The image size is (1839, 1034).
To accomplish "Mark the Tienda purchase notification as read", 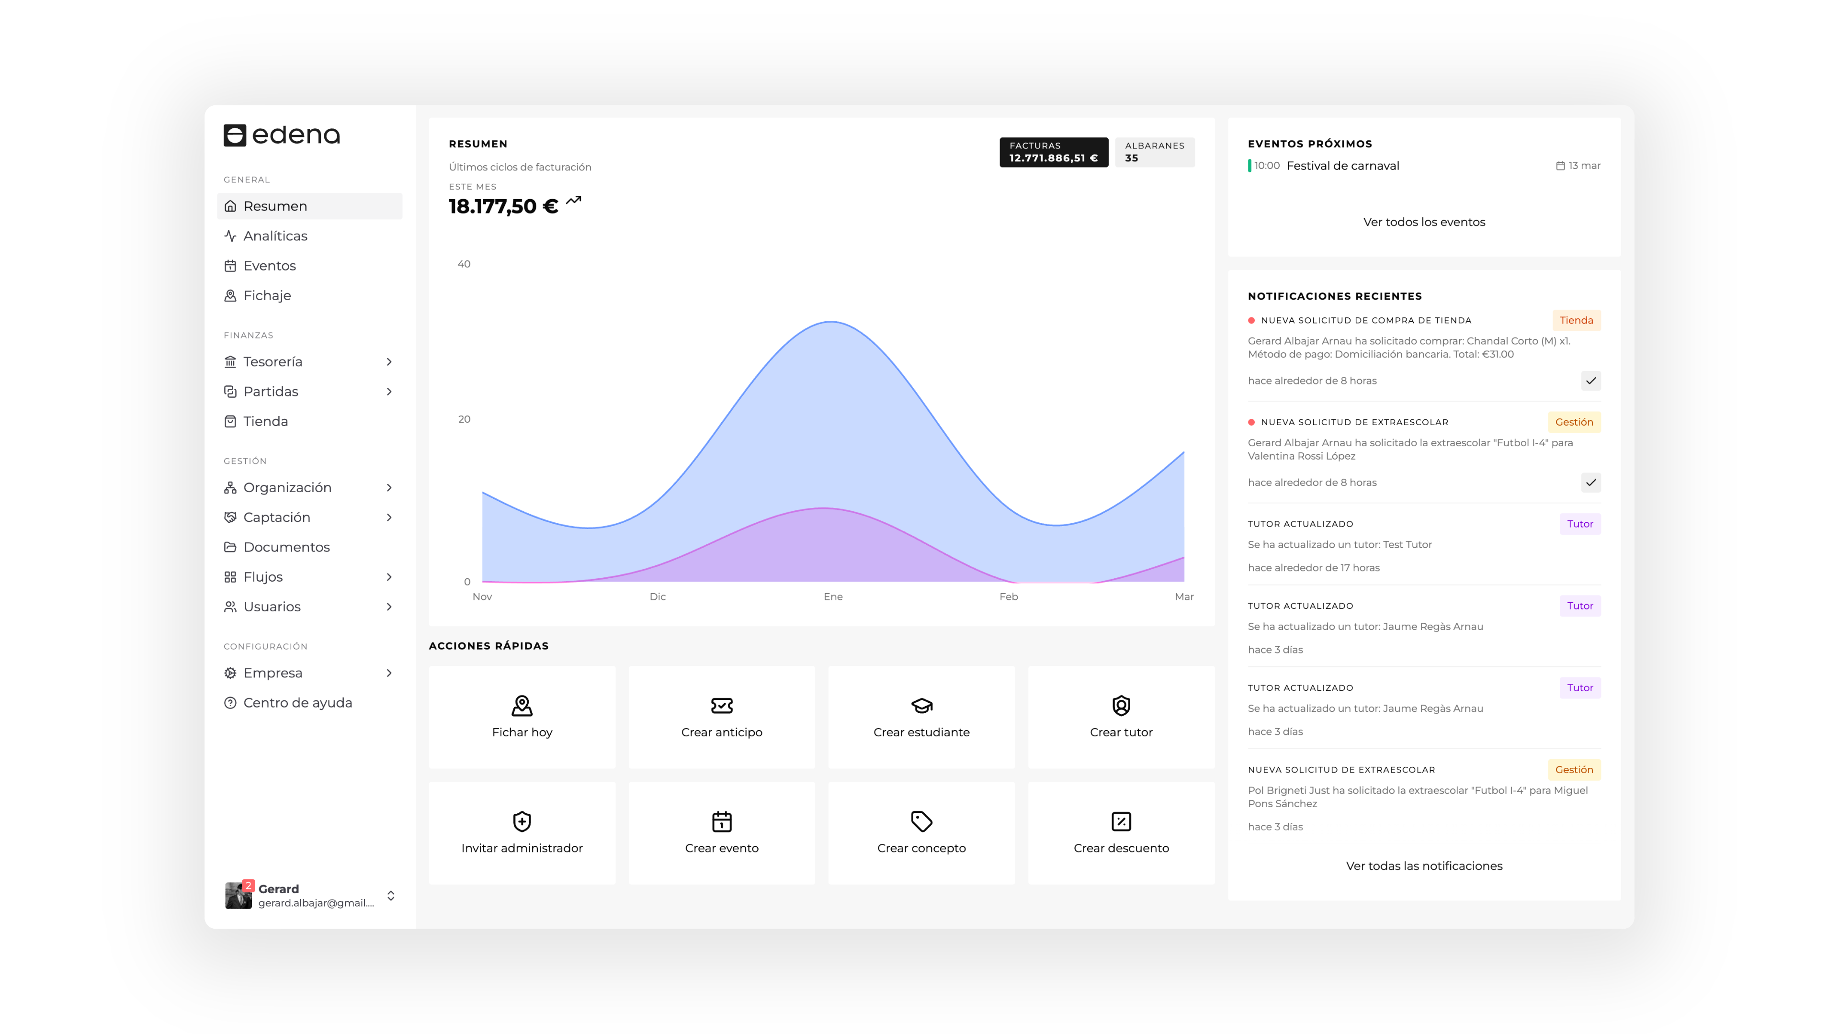I will click(1590, 381).
